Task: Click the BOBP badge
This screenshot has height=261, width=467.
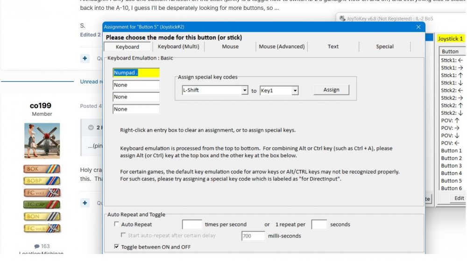Action: pyautogui.click(x=42, y=181)
